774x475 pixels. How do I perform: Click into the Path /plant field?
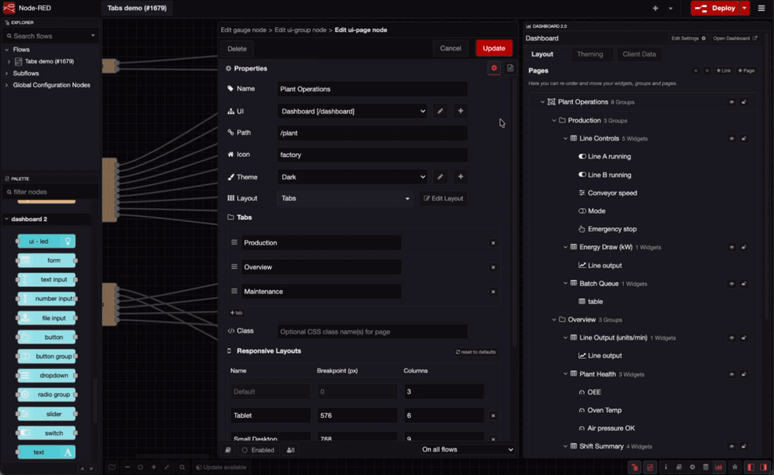(372, 133)
